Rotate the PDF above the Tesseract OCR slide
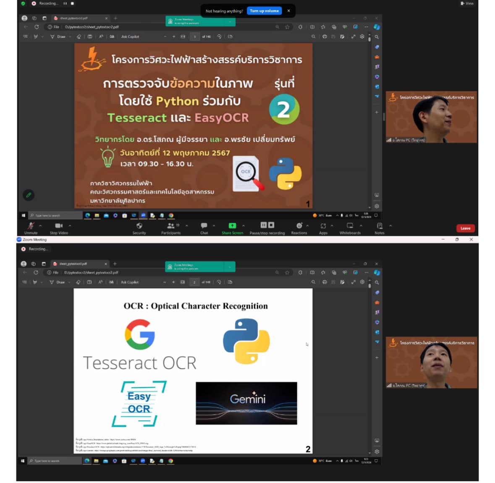Image resolution: width=495 pixels, height=483 pixels. [219, 282]
